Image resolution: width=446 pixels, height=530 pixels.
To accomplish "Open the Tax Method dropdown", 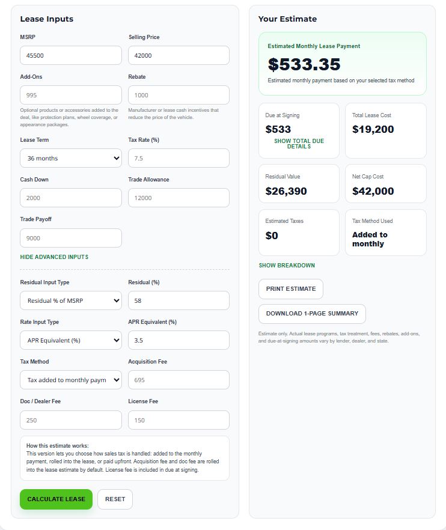I will click(70, 380).
